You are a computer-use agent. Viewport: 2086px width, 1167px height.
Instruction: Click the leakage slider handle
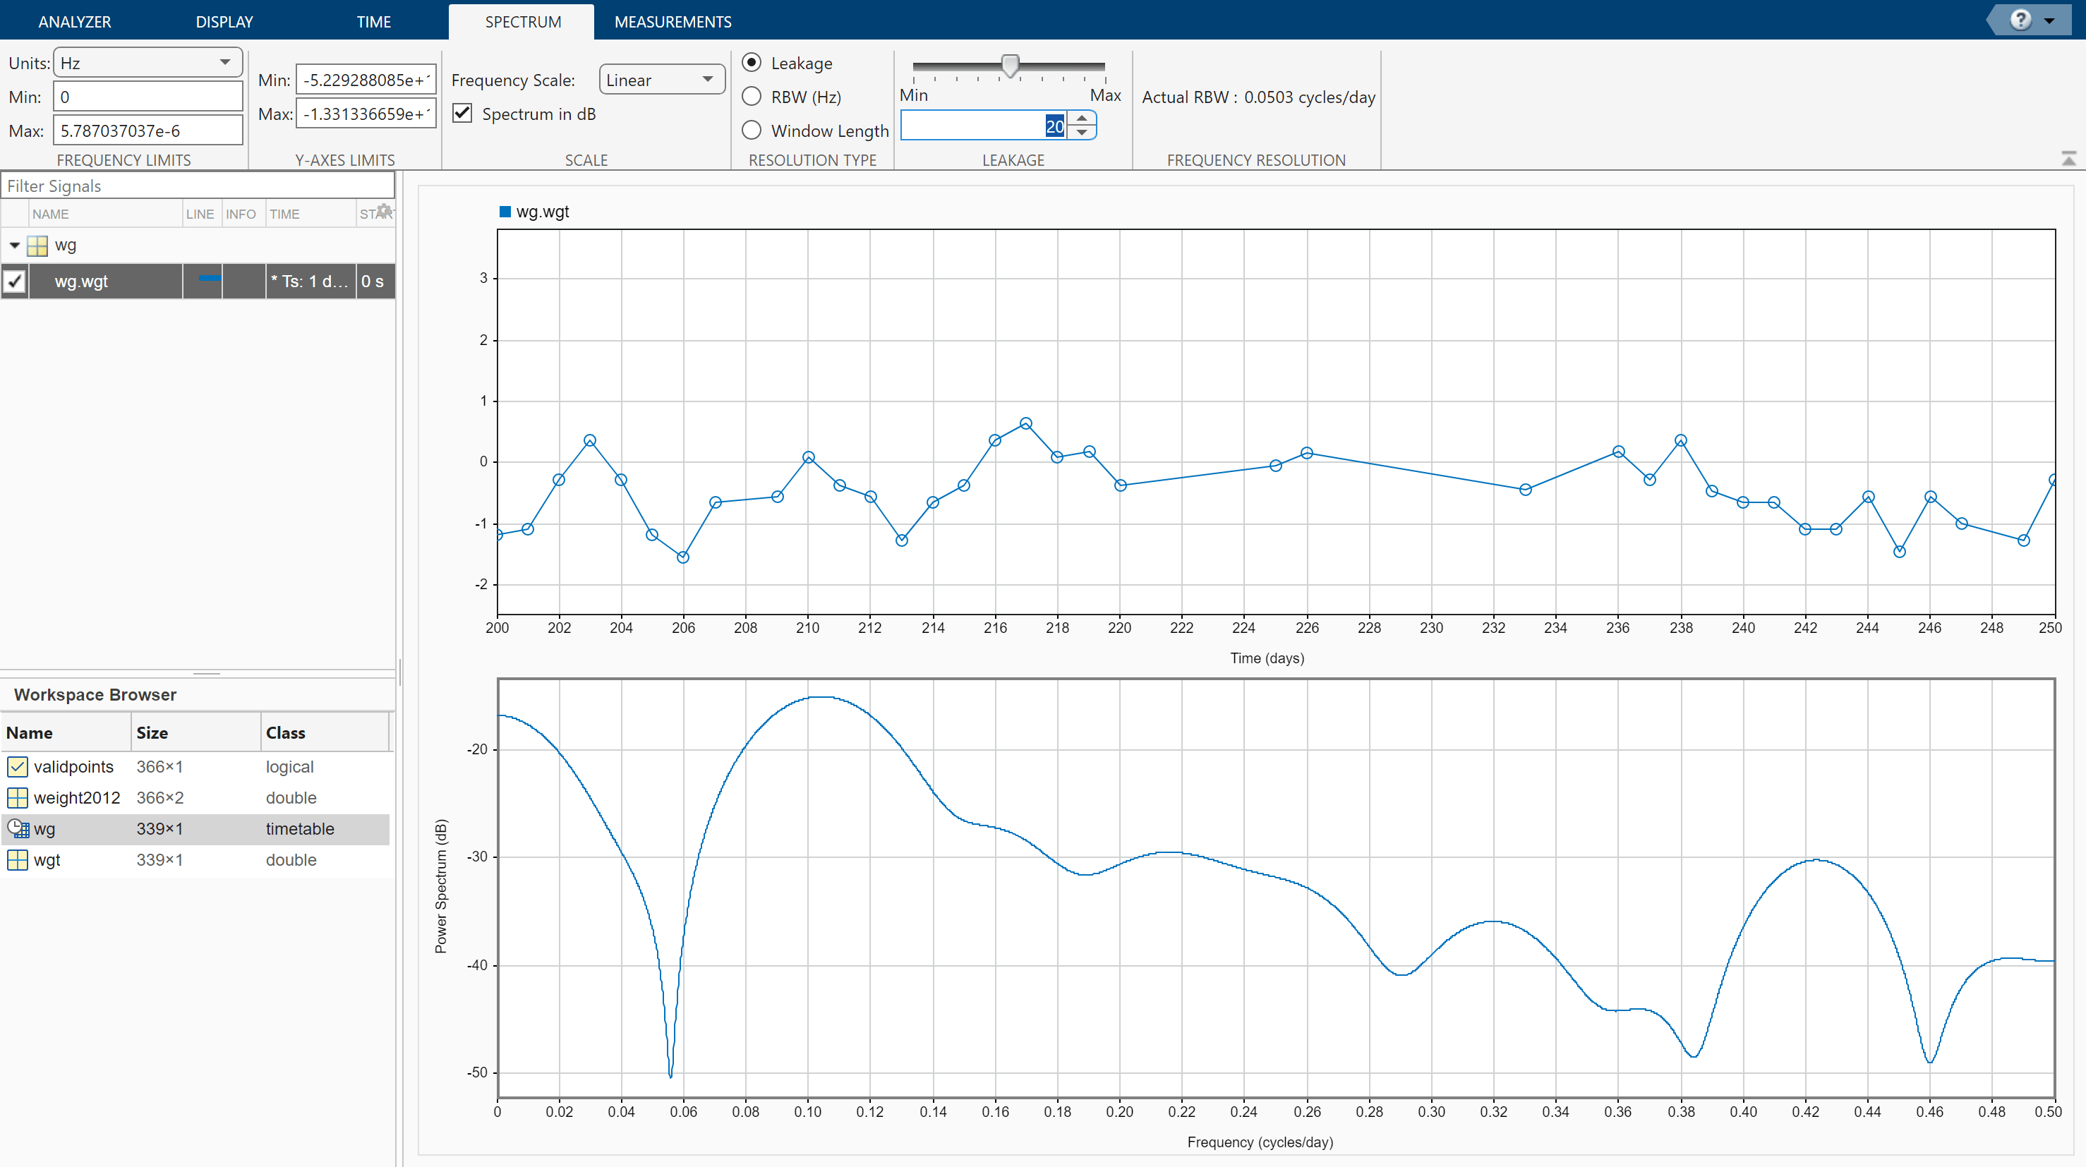pyautogui.click(x=1010, y=66)
